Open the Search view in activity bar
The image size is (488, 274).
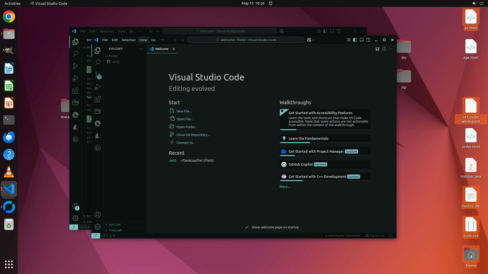(x=98, y=62)
